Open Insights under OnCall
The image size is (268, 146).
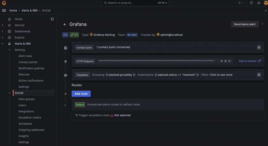(x=24, y=136)
